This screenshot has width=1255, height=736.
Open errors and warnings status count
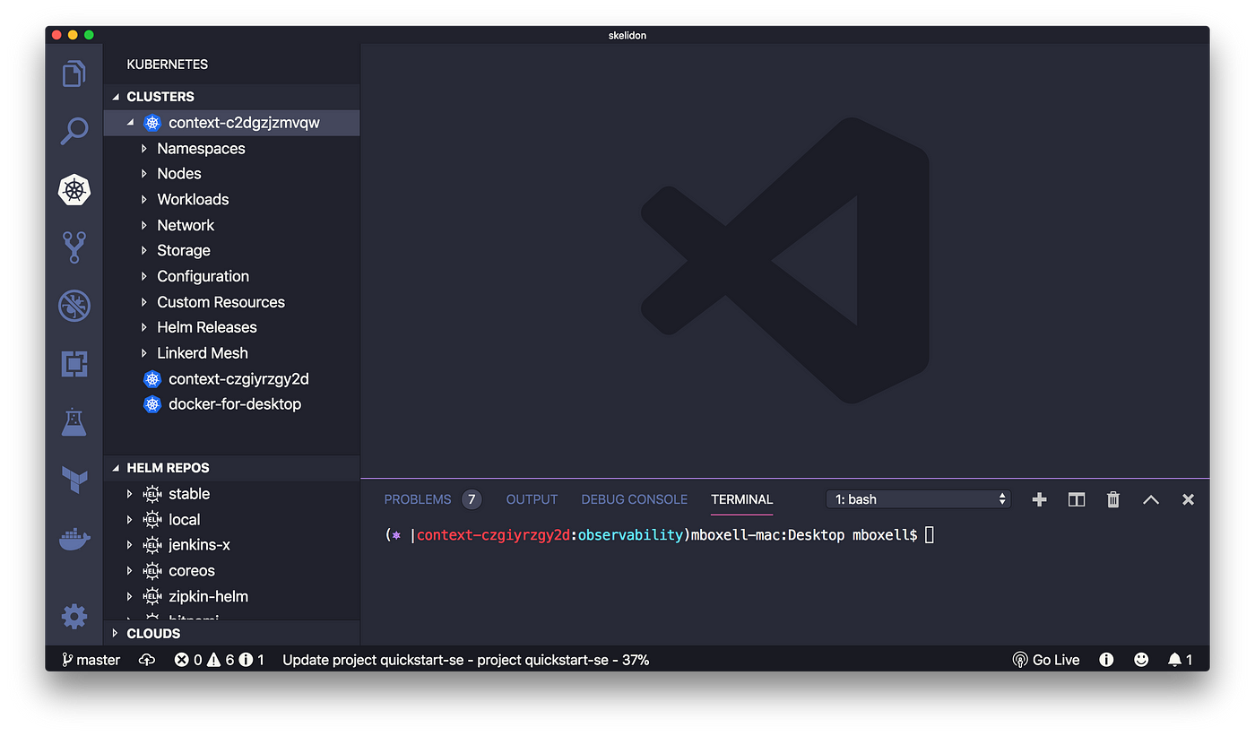point(220,660)
